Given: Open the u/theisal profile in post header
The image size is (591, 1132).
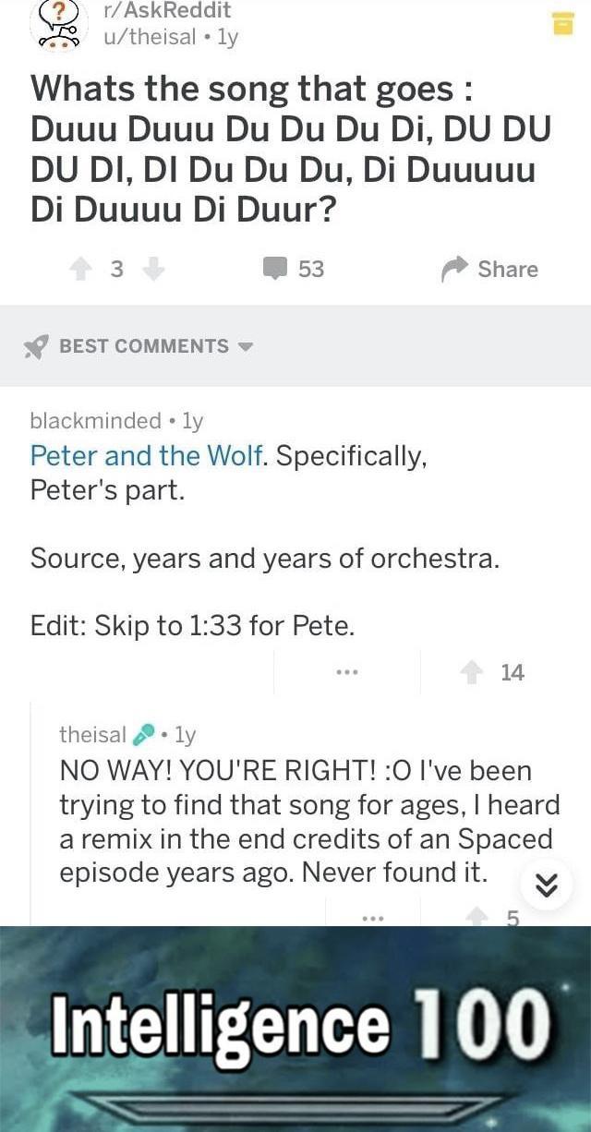Looking at the screenshot, I should click(x=150, y=37).
